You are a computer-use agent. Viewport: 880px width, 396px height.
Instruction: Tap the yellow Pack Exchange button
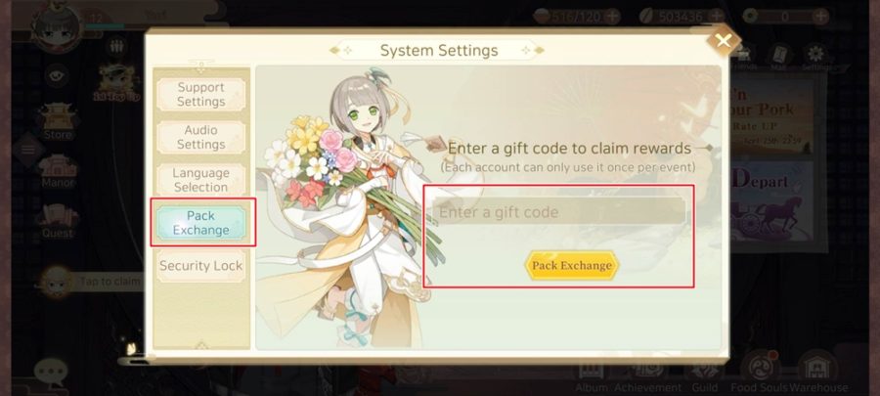pos(571,265)
